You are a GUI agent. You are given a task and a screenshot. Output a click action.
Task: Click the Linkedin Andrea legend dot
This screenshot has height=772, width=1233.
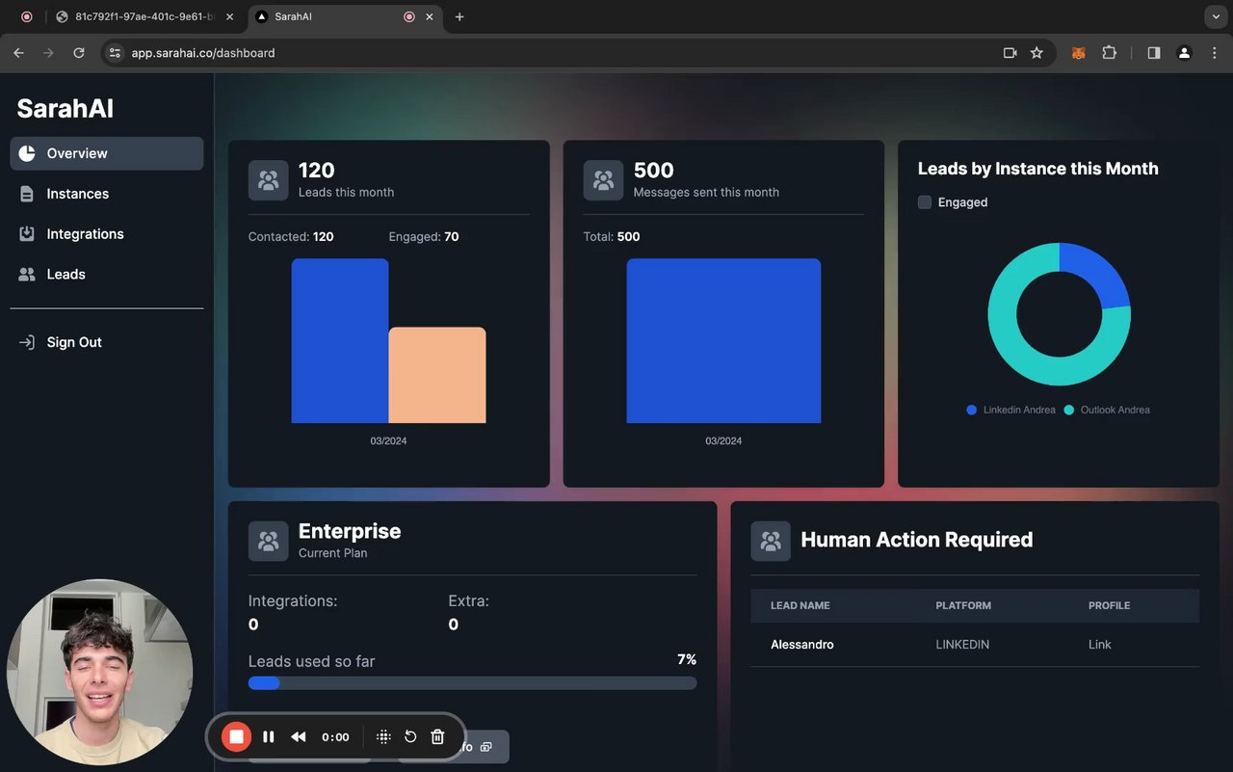[971, 410]
